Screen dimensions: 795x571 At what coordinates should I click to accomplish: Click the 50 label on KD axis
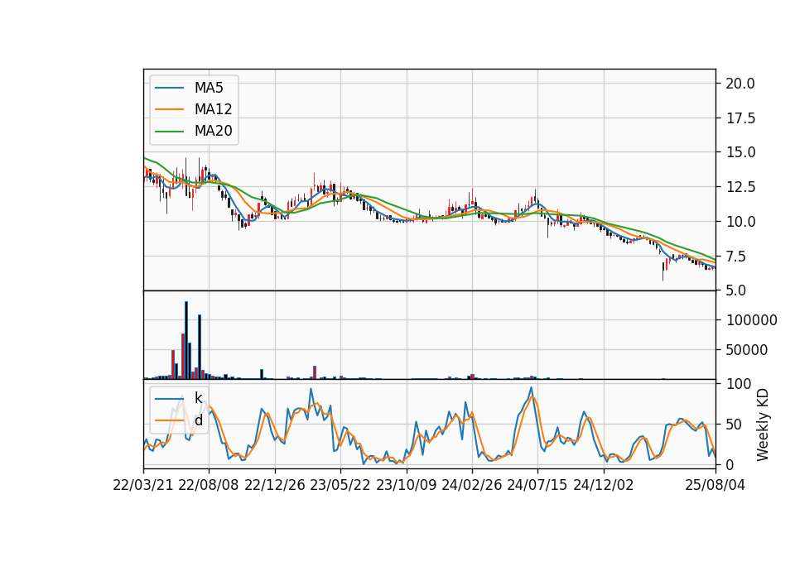tap(735, 425)
